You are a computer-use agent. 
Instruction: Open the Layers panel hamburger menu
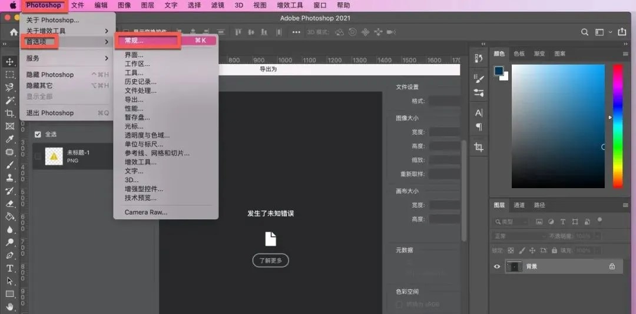(625, 205)
